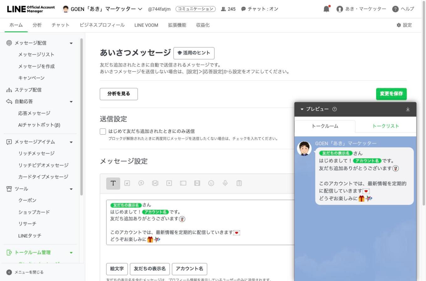Click the sender avatar in preview

click(304, 149)
